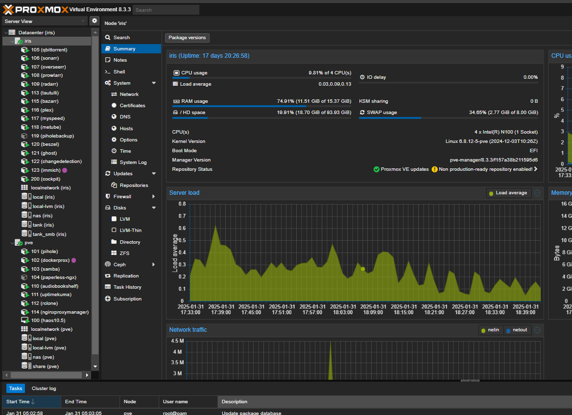Click the Options gear icon
572x415 pixels.
click(114, 139)
